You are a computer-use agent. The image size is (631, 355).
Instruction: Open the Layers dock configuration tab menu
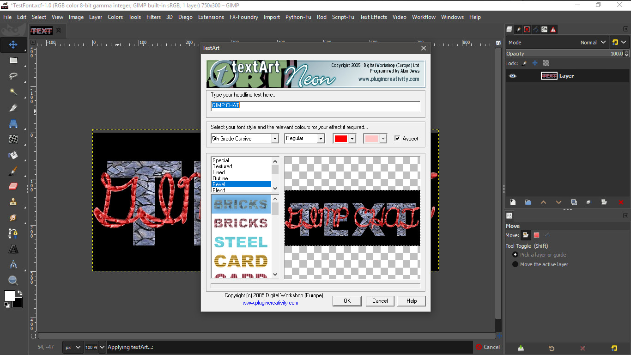[625, 29]
